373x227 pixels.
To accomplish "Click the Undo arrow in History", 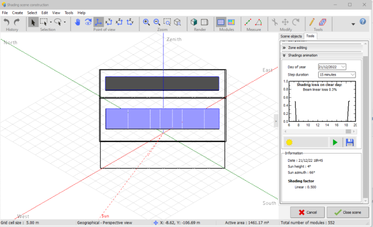I will coord(7,22).
